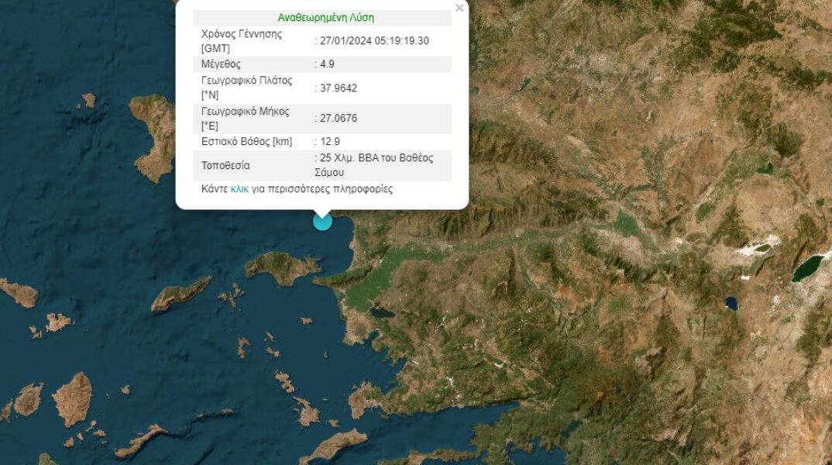Click the 'Τοποθεσία' row label

[x=225, y=166]
